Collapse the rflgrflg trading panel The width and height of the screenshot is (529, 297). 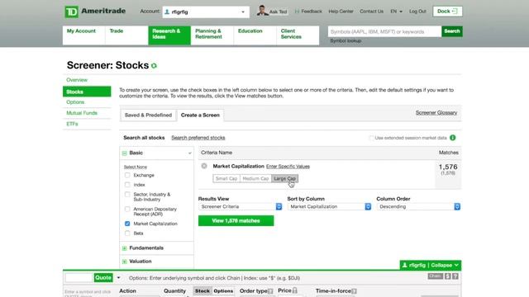point(431,266)
